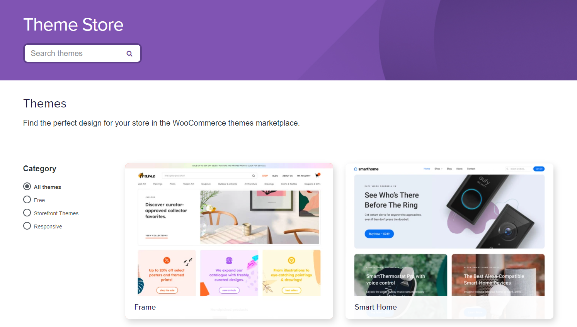Click the Frame theme hero image thumbnail
The image size is (577, 327).
[x=260, y=217]
